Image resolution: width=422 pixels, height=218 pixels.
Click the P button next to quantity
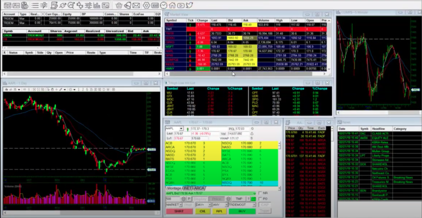click(x=189, y=199)
